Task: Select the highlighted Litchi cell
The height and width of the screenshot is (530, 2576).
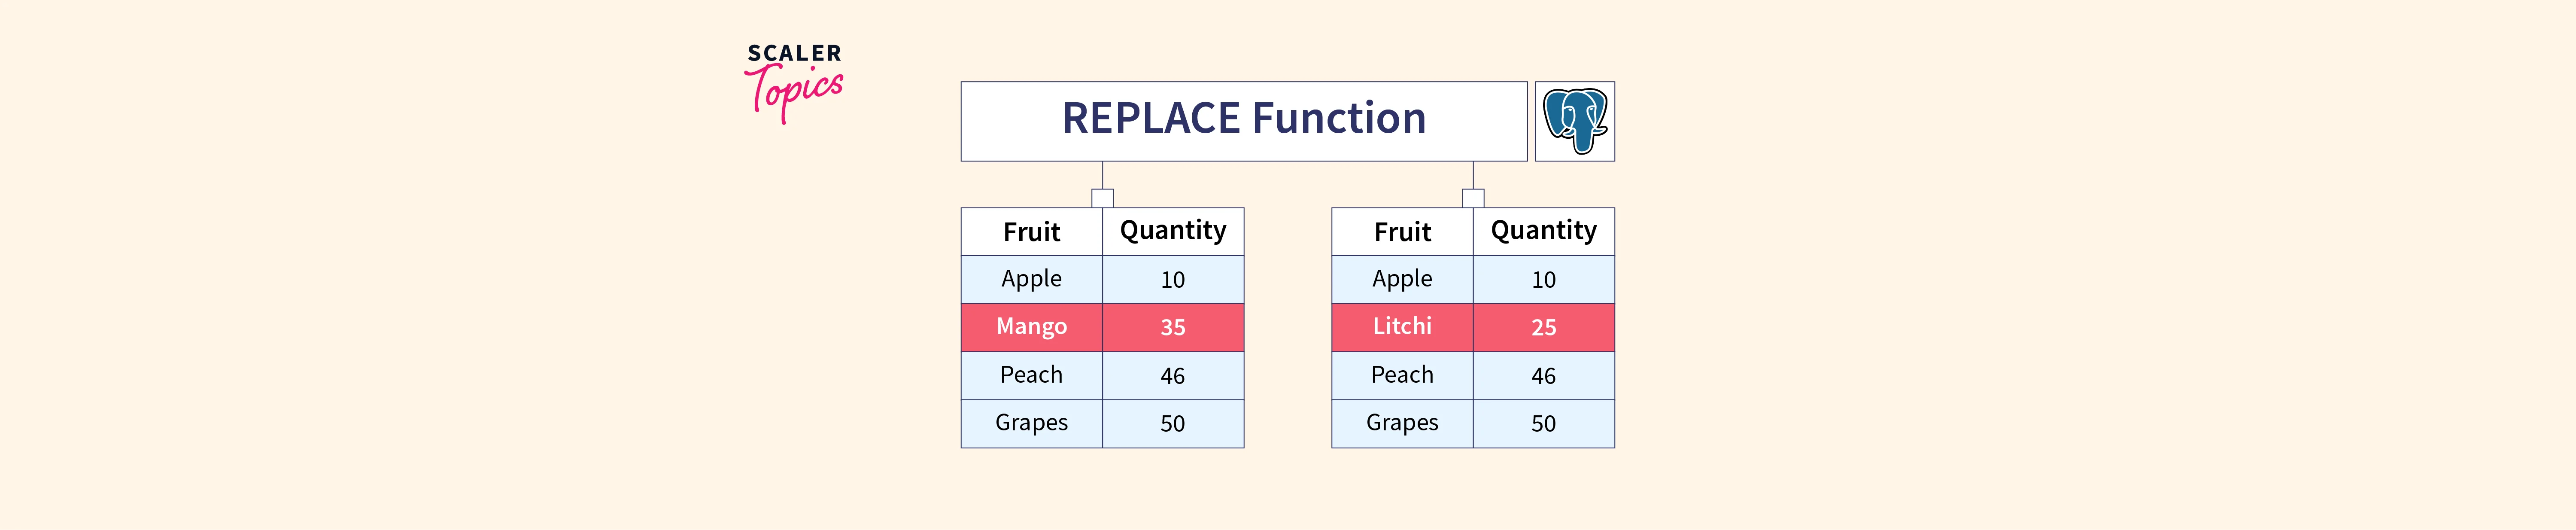Action: (1402, 327)
